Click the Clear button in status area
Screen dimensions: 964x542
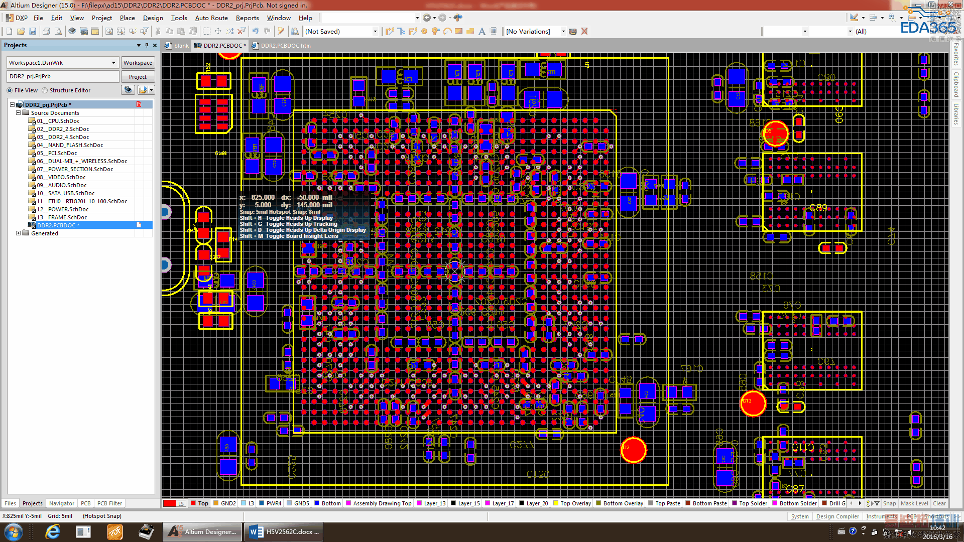point(939,503)
